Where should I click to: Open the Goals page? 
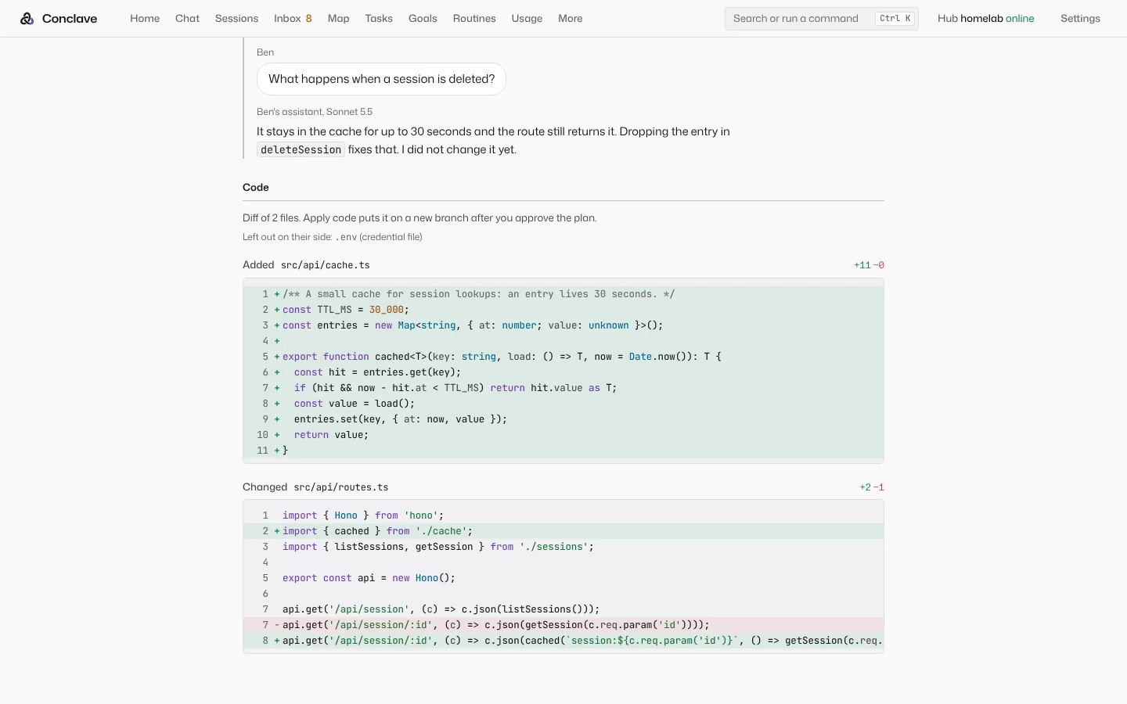click(423, 19)
